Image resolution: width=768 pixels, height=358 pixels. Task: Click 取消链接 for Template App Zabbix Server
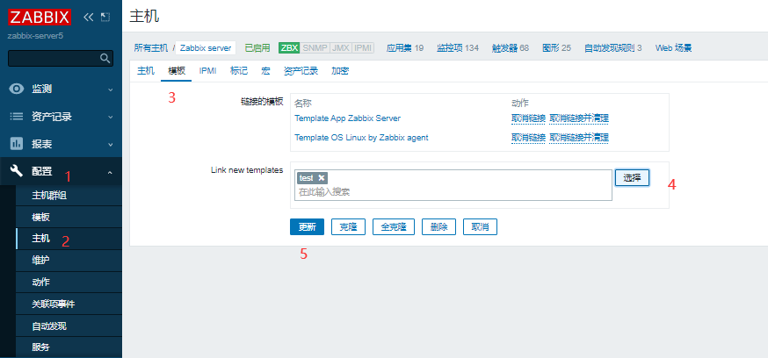coord(528,118)
